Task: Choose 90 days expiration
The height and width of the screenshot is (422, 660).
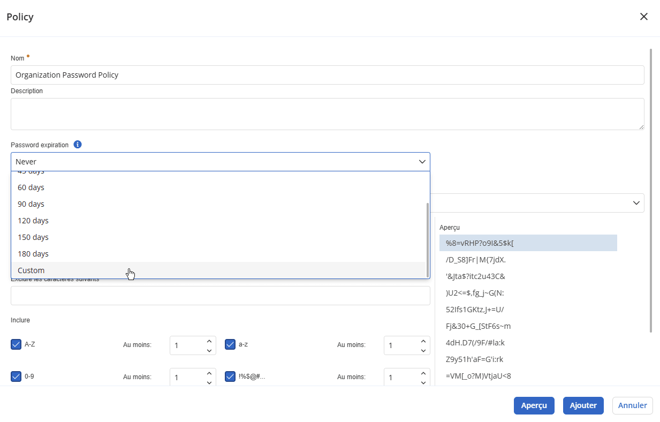Action: [x=31, y=204]
